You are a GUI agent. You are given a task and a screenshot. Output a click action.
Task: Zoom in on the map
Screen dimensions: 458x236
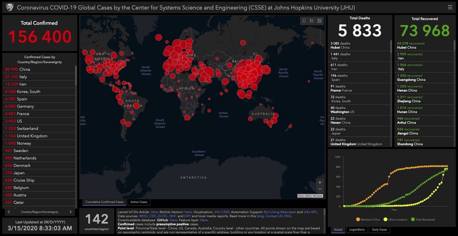[320, 182]
